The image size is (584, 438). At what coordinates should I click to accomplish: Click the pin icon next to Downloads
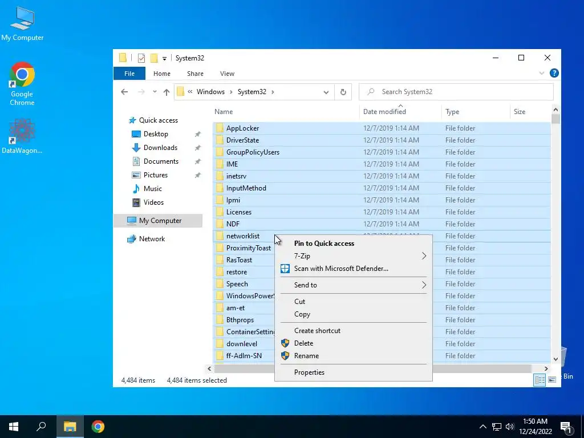[x=198, y=148]
